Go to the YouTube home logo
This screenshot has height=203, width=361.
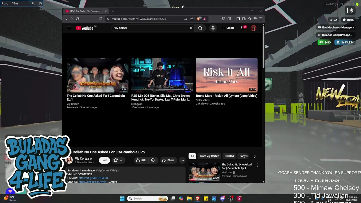coord(85,28)
